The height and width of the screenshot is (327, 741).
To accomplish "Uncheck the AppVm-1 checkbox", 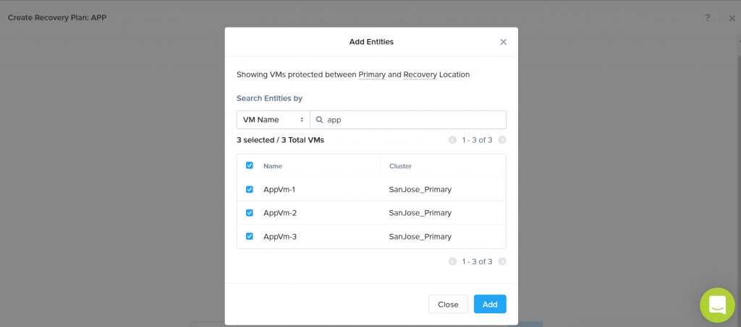I will [250, 189].
